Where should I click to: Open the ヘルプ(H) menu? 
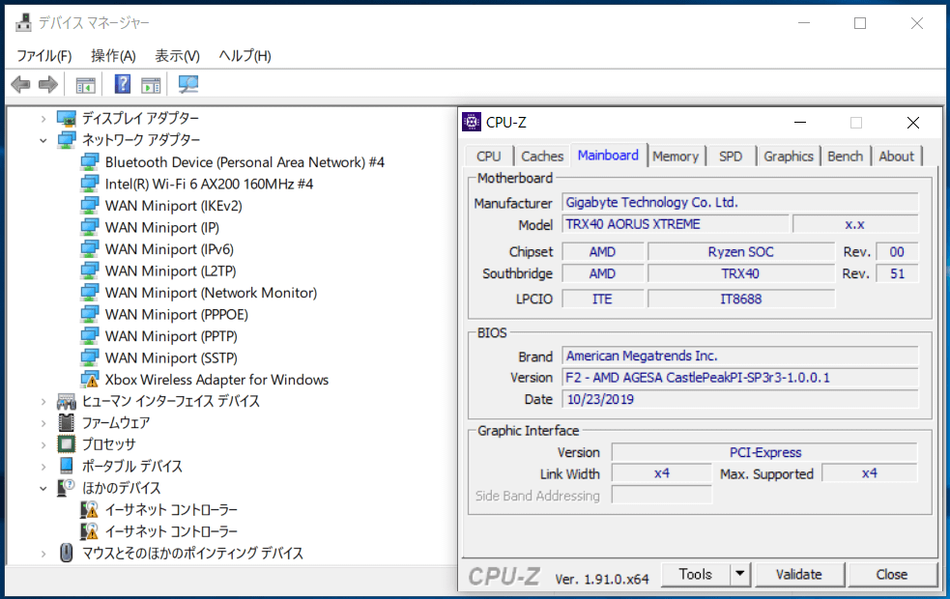pos(245,56)
